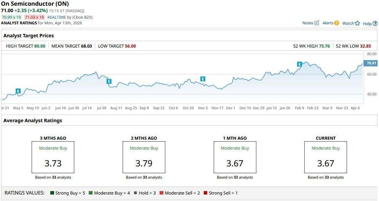
Task: Click the Analyst Target Prices heading
Action: pyautogui.click(x=29, y=35)
